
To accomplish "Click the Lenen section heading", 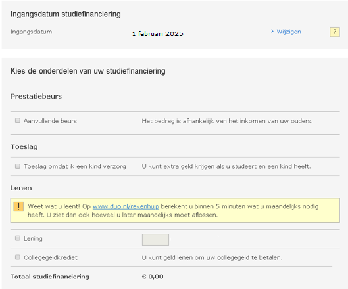I will (21, 188).
